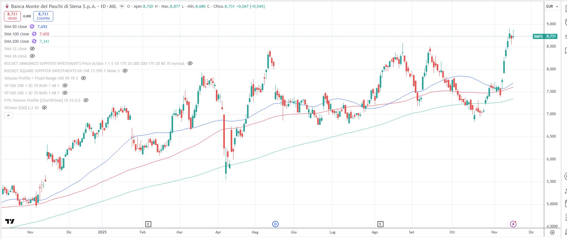Click the TradingView logo on chart
567x239 pixels.
click(x=10, y=221)
